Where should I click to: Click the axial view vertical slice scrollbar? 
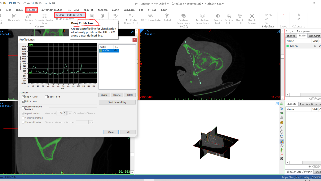tap(282, 64)
